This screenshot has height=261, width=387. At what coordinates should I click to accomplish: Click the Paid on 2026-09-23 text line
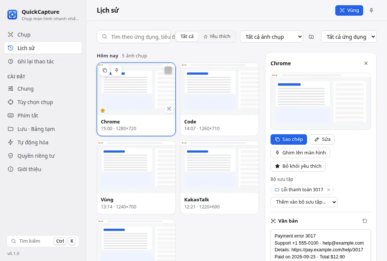pos(310,257)
